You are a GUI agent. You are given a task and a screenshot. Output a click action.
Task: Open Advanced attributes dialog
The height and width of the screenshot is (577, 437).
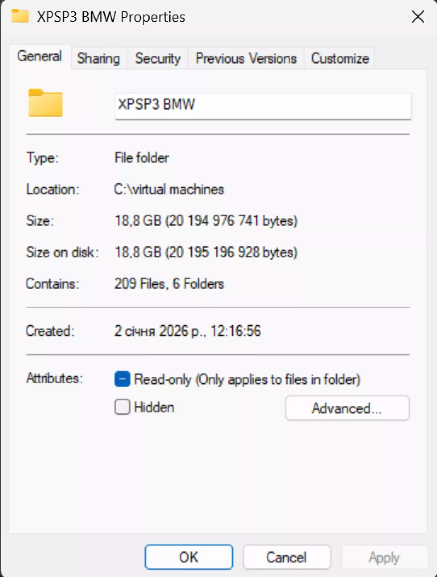pos(347,408)
